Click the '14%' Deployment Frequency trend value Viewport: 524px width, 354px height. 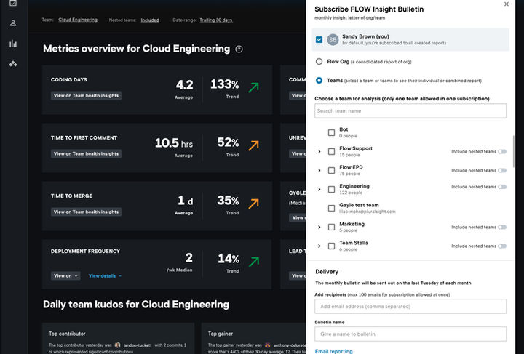pyautogui.click(x=229, y=258)
